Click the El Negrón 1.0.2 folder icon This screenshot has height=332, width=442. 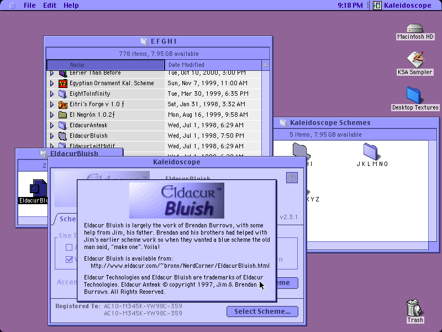point(62,115)
